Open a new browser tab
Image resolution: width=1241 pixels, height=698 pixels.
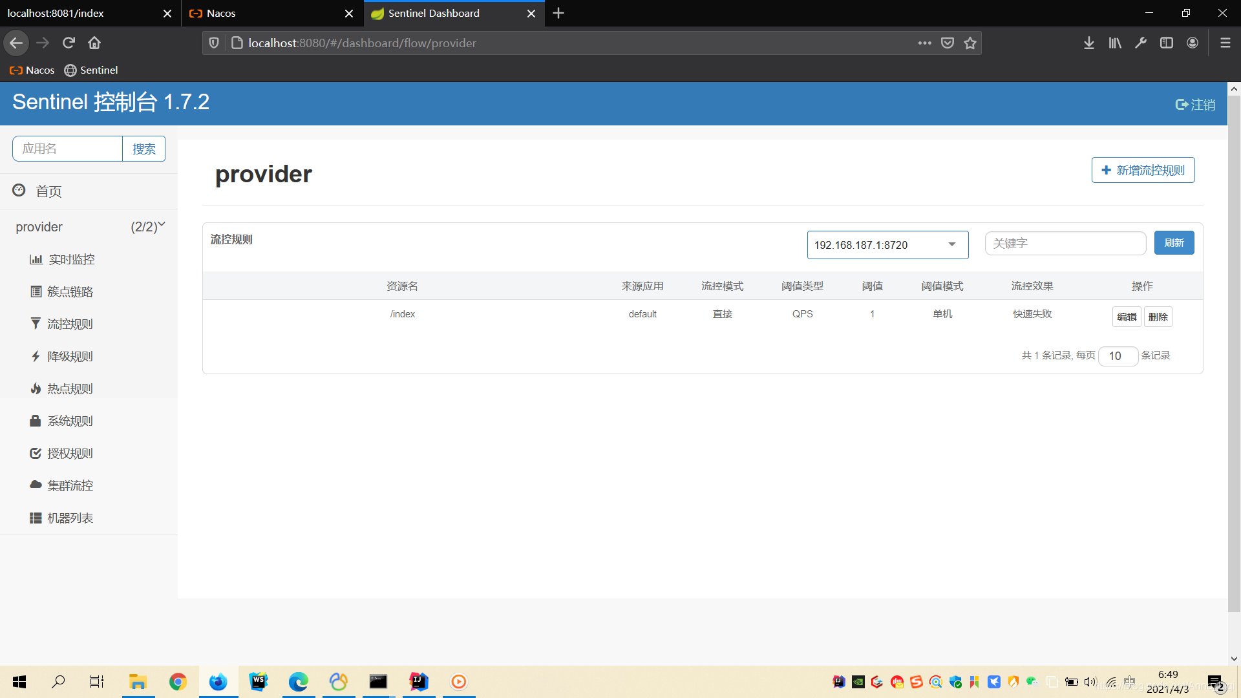[x=558, y=13]
